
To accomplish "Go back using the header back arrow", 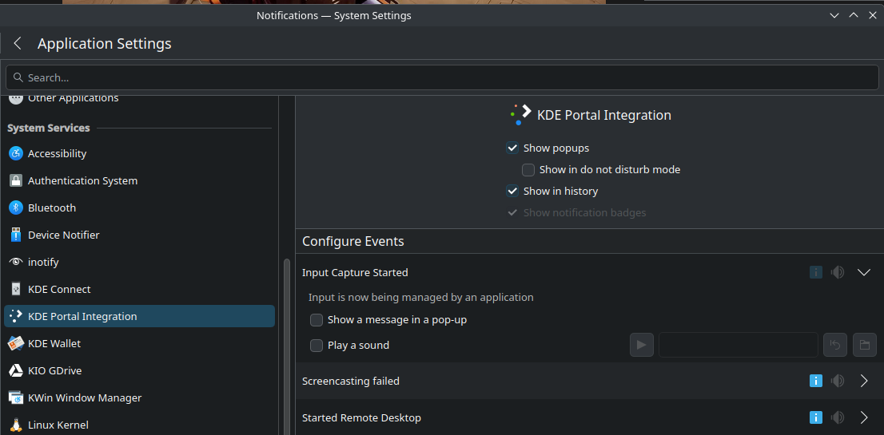I will (x=18, y=44).
